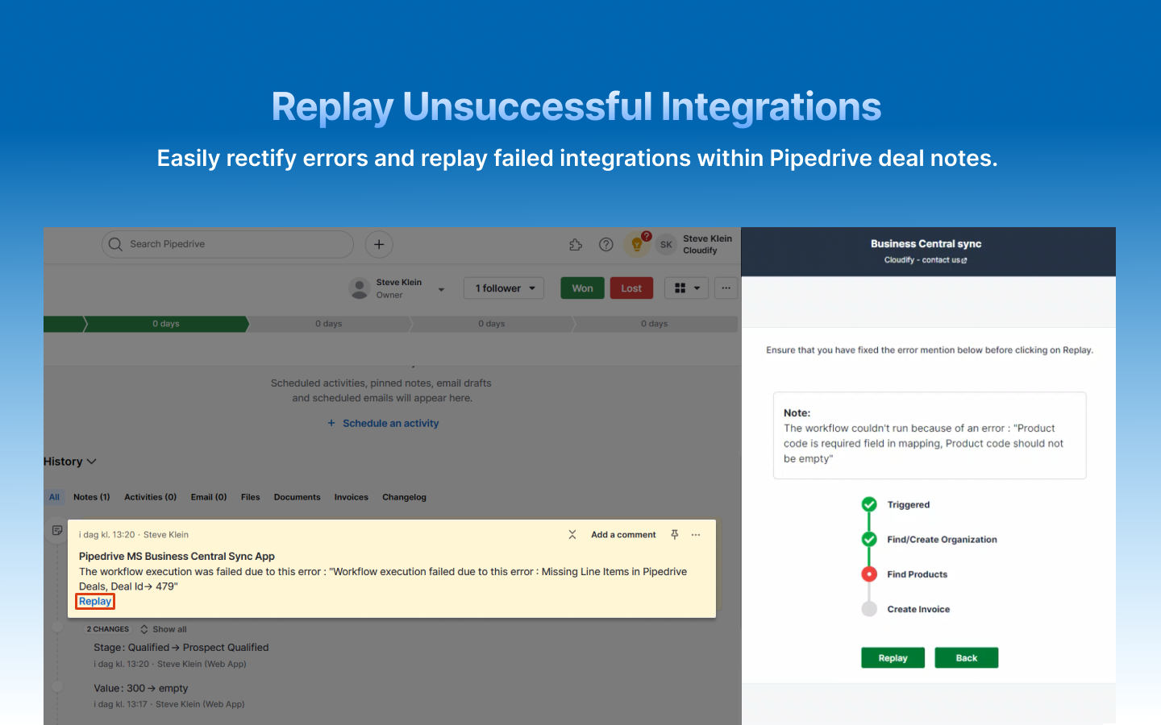Click the note icon on the timeline
The height and width of the screenshot is (725, 1161).
57,530
